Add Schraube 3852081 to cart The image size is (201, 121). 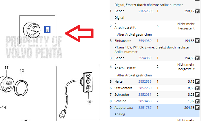pyautogui.click(x=197, y=95)
